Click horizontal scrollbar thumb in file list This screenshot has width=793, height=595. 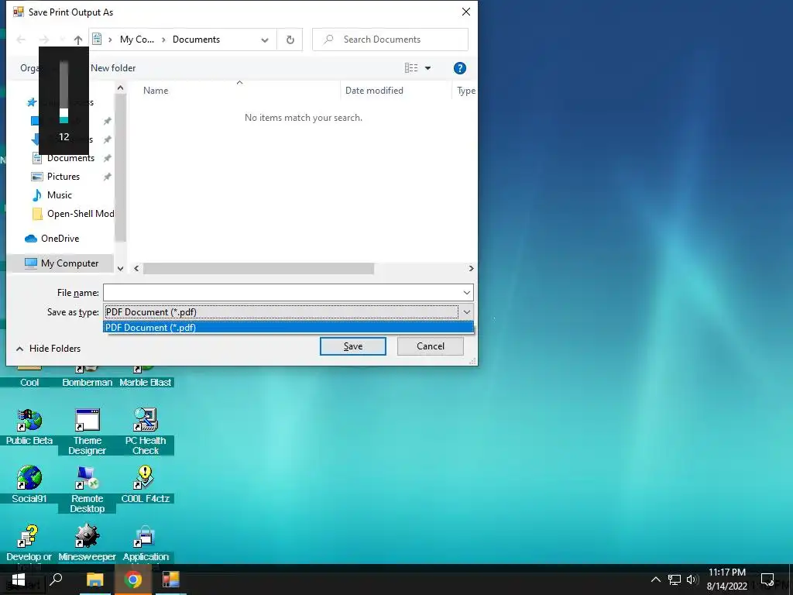coord(259,269)
